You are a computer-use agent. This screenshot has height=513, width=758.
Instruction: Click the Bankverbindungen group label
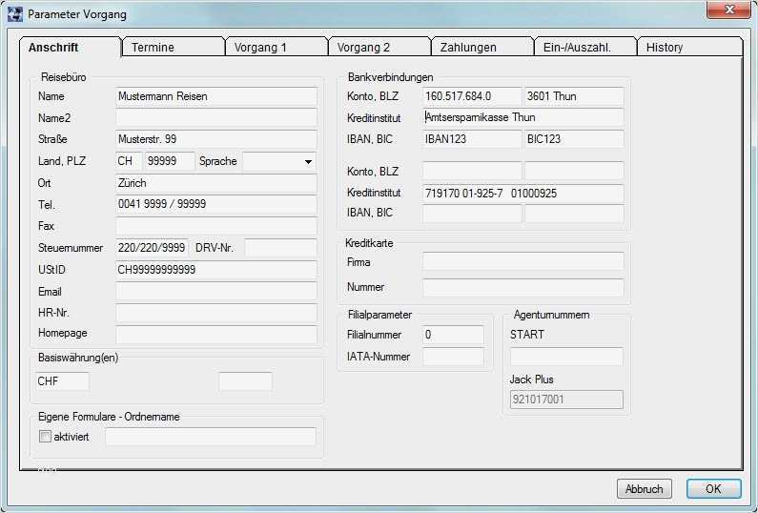391,77
